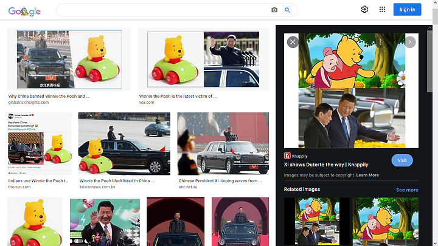The width and height of the screenshot is (438, 246).
Task: Click the abc.net.au source text
Action: (x=188, y=187)
